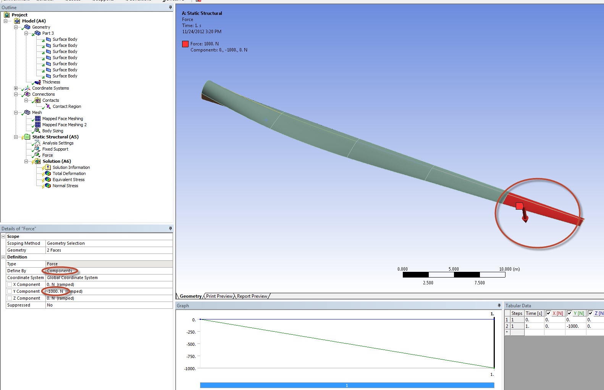
Task: Select the Equivalent Stress result icon
Action: pos(48,180)
